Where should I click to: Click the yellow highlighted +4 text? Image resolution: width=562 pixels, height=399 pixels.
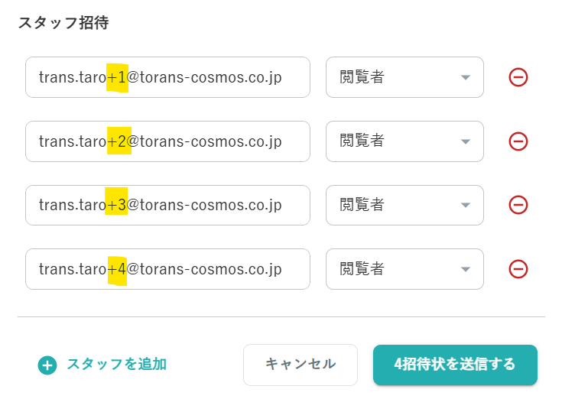(117, 271)
